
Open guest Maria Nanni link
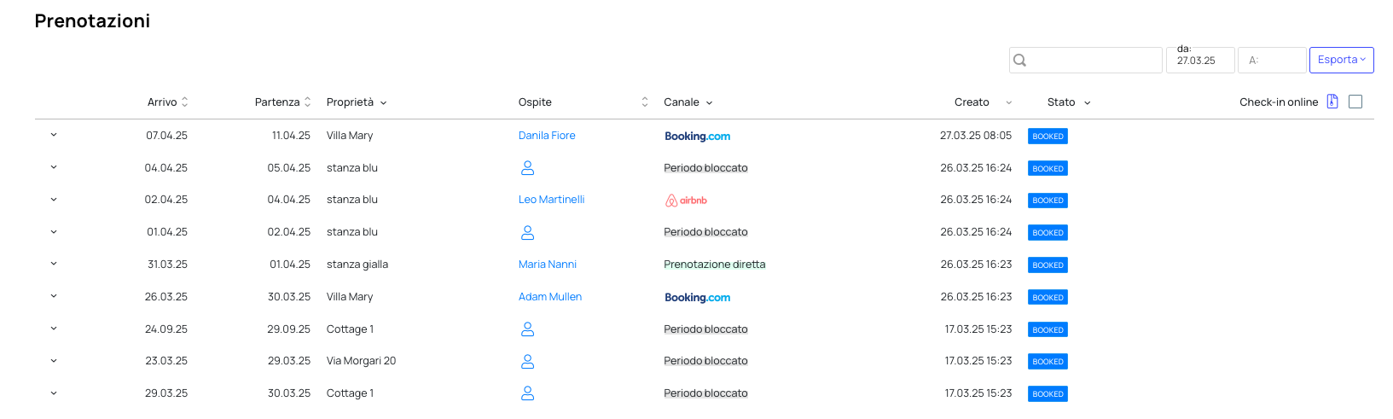pyautogui.click(x=548, y=265)
